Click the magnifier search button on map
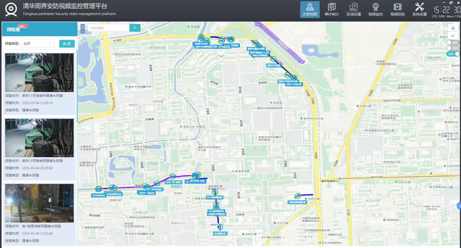Image resolution: width=461 pixels, height=248 pixels. click(135, 28)
